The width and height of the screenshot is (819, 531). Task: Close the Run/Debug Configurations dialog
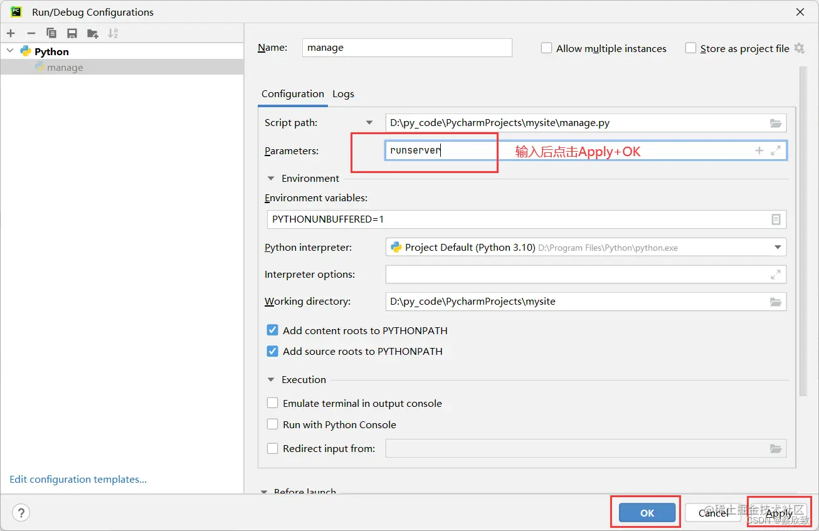pyautogui.click(x=800, y=12)
